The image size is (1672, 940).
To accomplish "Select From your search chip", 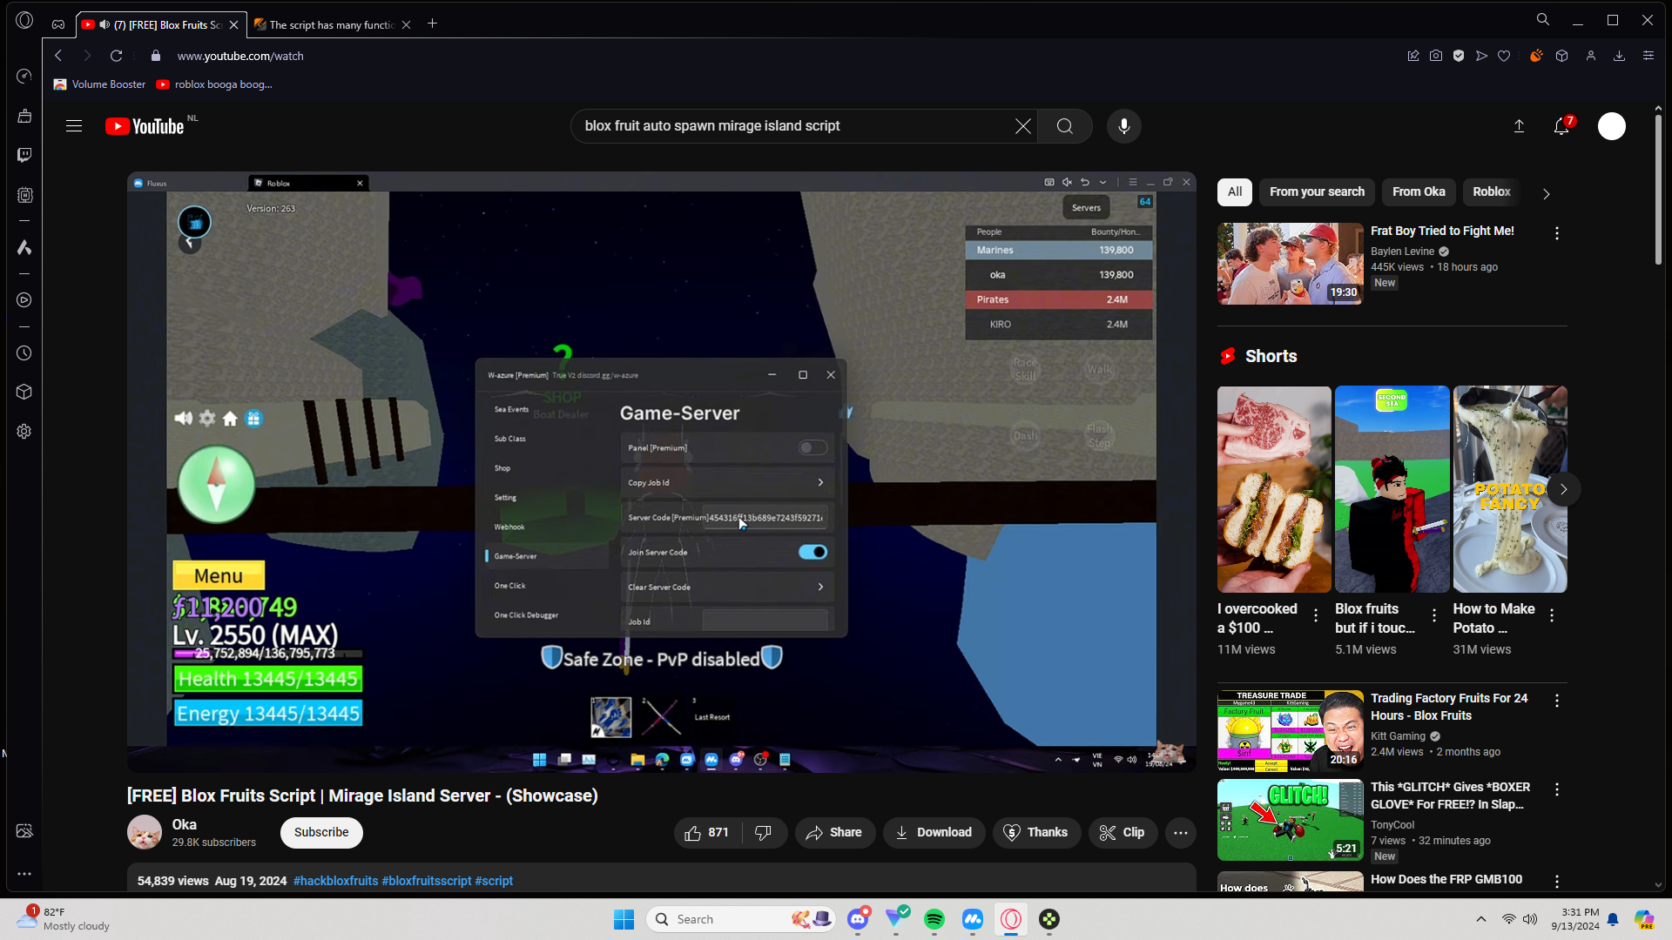I will tap(1317, 191).
